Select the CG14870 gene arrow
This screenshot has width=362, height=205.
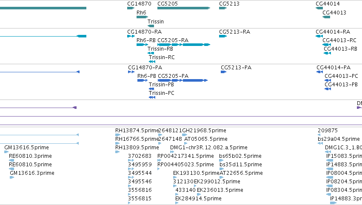(131, 8)
